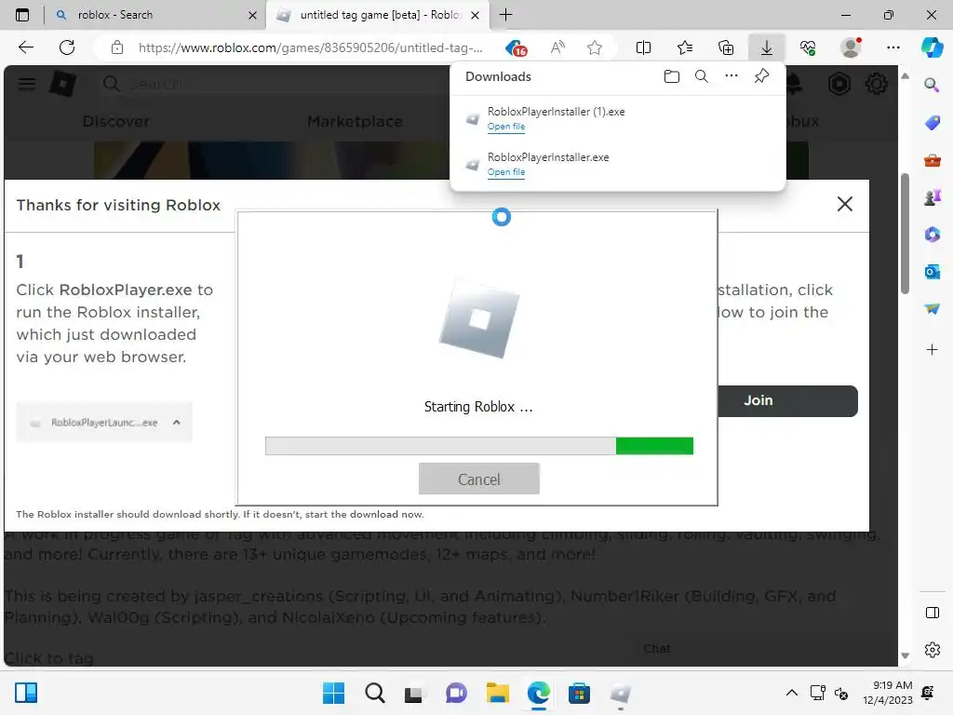Screen dimensions: 953x715
Task: Select the untitled tag game [beta] tab
Action: click(378, 15)
